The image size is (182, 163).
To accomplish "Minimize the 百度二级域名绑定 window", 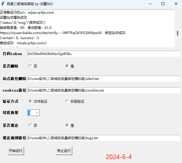I will click(150, 4).
